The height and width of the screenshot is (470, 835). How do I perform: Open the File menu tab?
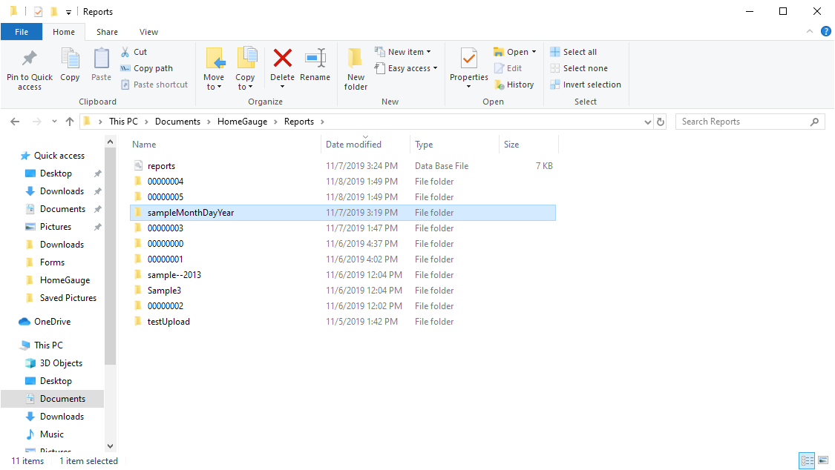point(22,32)
